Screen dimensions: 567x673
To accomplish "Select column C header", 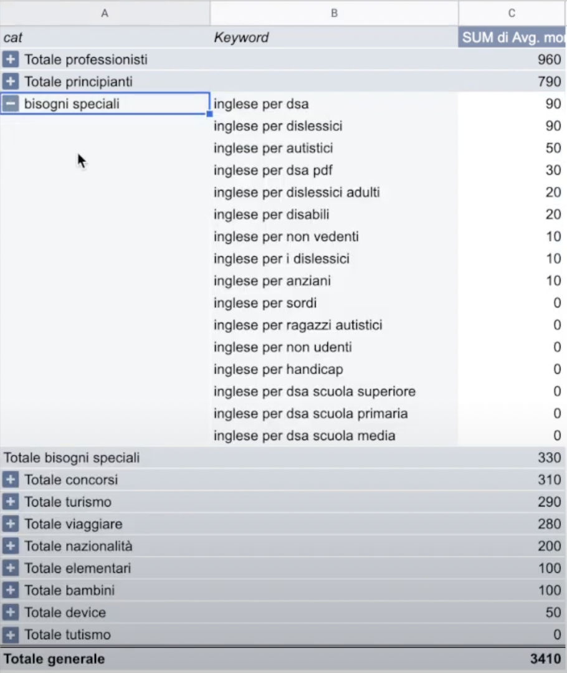I will (511, 12).
